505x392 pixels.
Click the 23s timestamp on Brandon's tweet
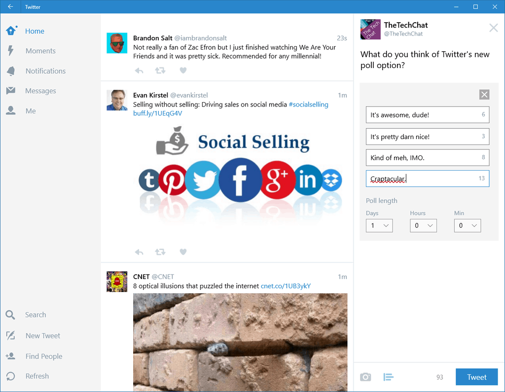click(342, 38)
